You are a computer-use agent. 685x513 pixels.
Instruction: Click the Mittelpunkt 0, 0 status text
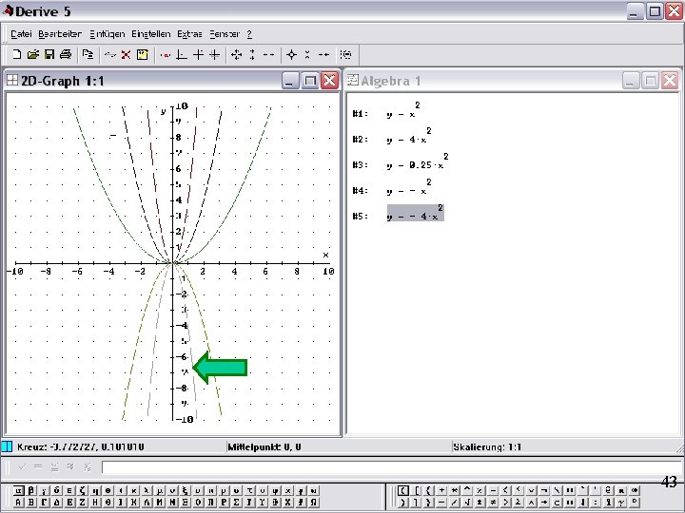point(264,447)
